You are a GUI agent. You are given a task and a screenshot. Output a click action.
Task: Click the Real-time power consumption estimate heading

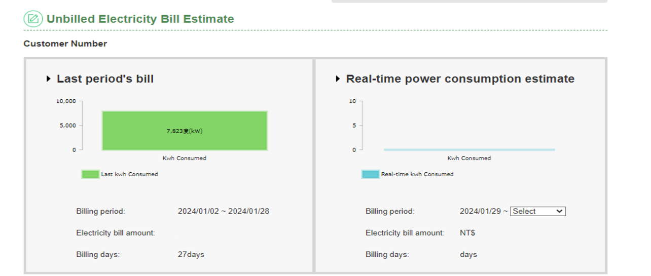460,79
